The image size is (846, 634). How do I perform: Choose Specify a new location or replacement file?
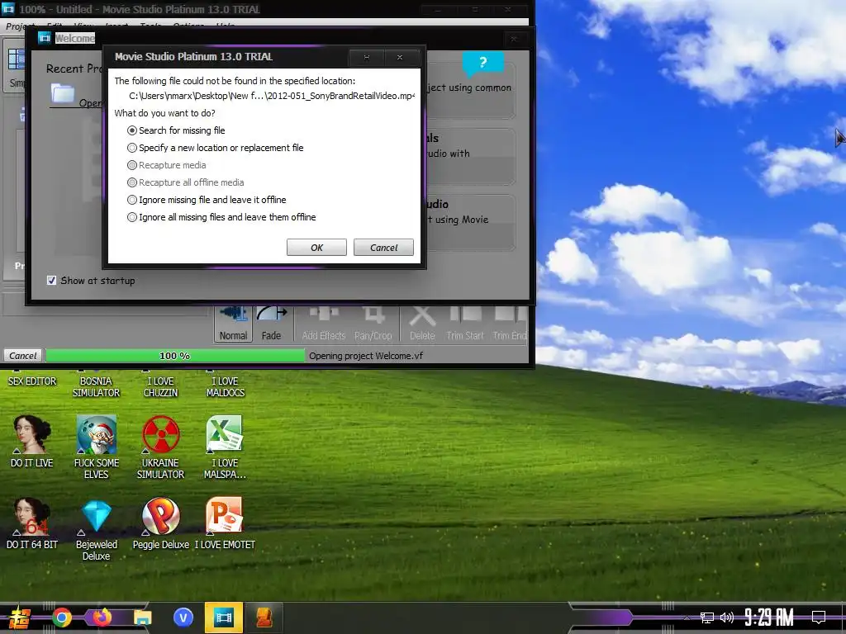point(216,148)
